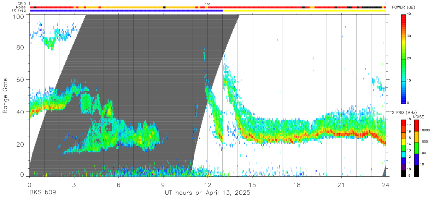
Task: Click TX frequency scale value '9'
Action: 409,175
